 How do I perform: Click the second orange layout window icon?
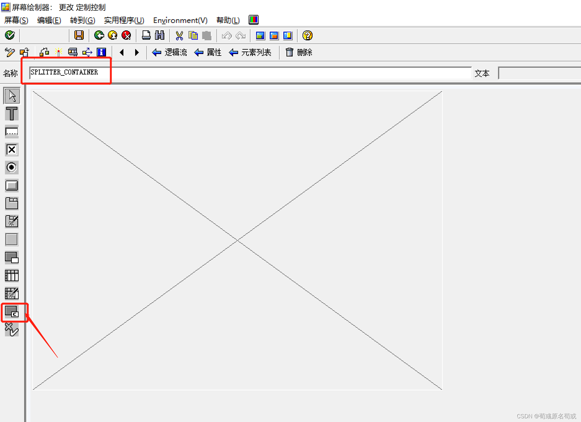click(x=274, y=36)
